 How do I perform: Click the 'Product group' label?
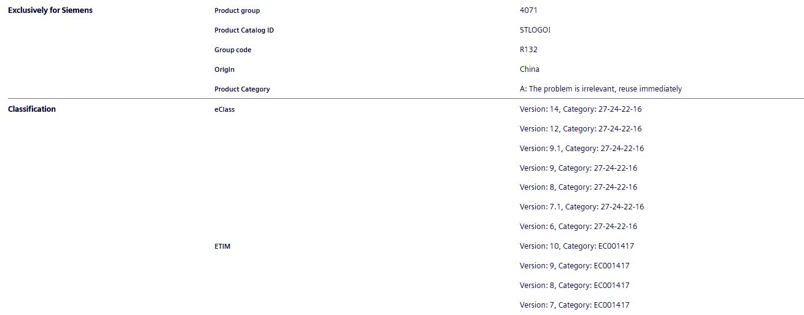(237, 10)
